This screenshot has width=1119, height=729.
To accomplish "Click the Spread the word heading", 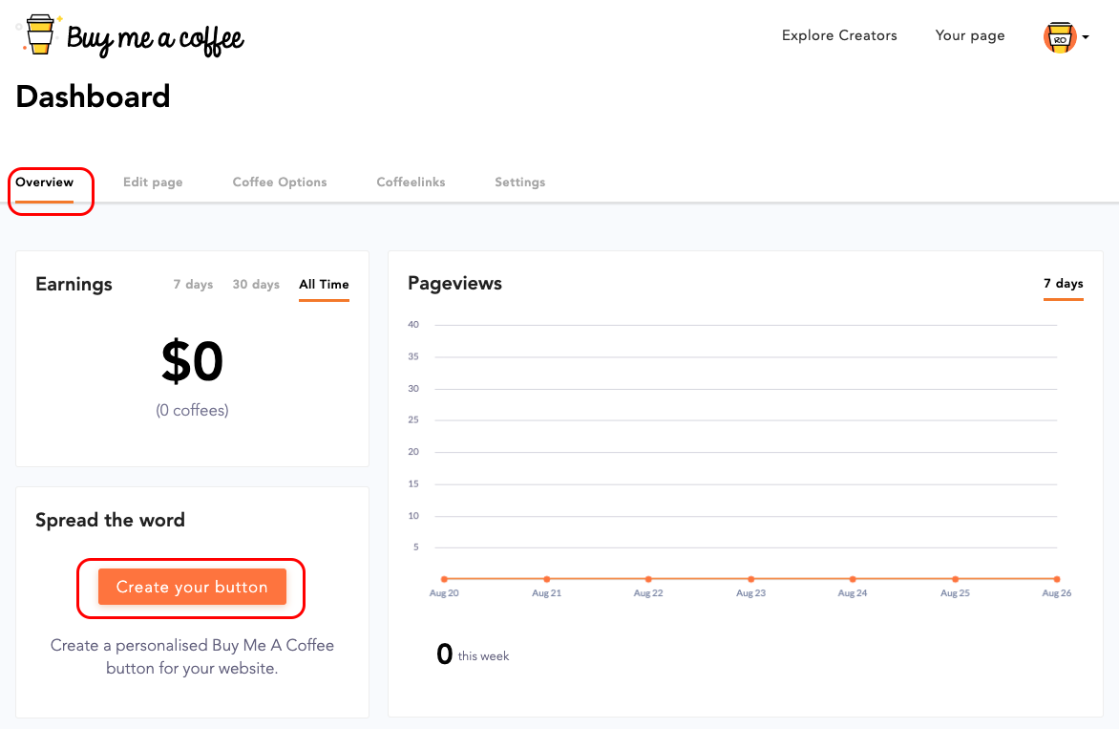I will [110, 520].
